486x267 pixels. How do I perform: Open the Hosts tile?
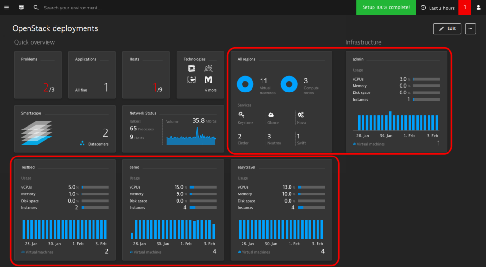coord(146,74)
